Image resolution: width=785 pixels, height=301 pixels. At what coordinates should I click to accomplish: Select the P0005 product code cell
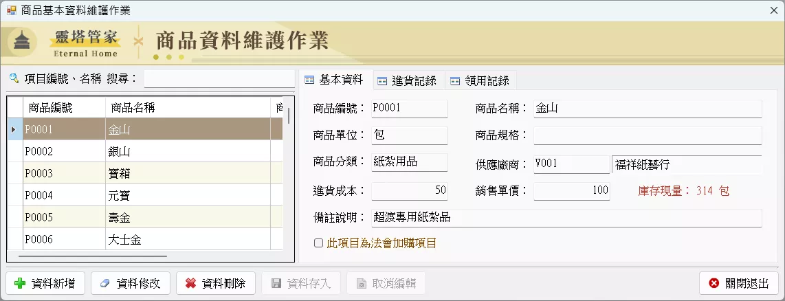coord(64,217)
